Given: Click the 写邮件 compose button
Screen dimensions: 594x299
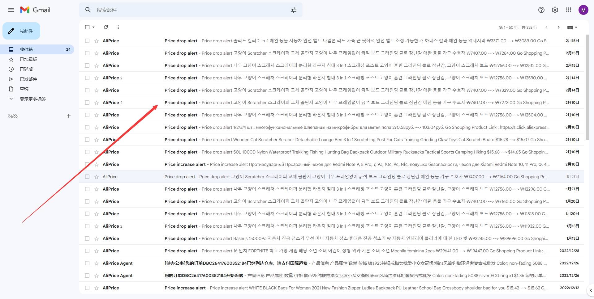Looking at the screenshot, I should click(x=21, y=31).
